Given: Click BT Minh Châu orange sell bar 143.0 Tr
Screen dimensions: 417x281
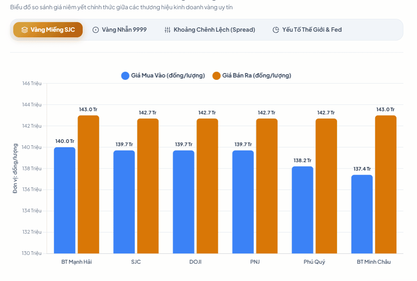Looking at the screenshot, I should [386, 184].
